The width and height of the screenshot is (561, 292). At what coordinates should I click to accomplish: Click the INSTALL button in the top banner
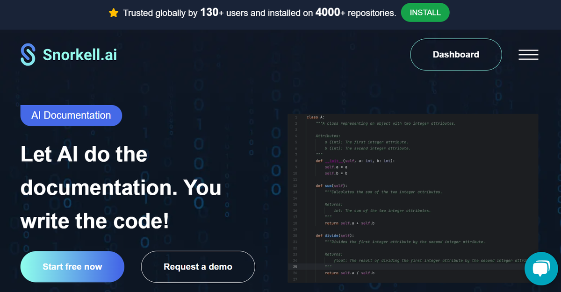click(x=425, y=13)
